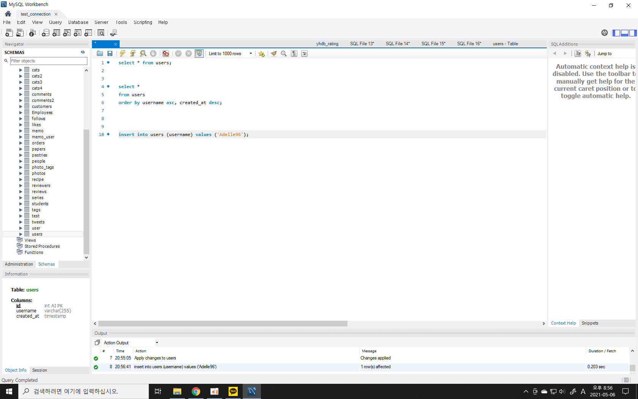Expand the photos table node
638x399 pixels.
pyautogui.click(x=21, y=173)
